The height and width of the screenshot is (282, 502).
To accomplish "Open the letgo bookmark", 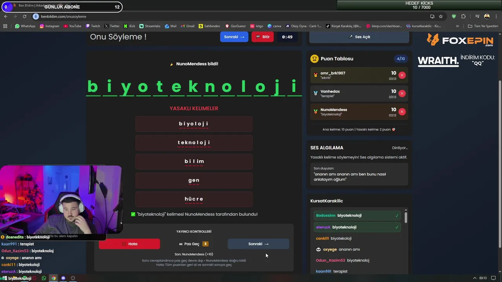I will point(256,26).
